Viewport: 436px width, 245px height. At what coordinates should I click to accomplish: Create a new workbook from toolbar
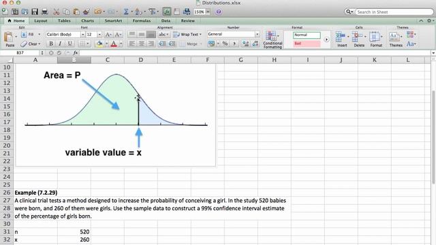(x=5, y=12)
